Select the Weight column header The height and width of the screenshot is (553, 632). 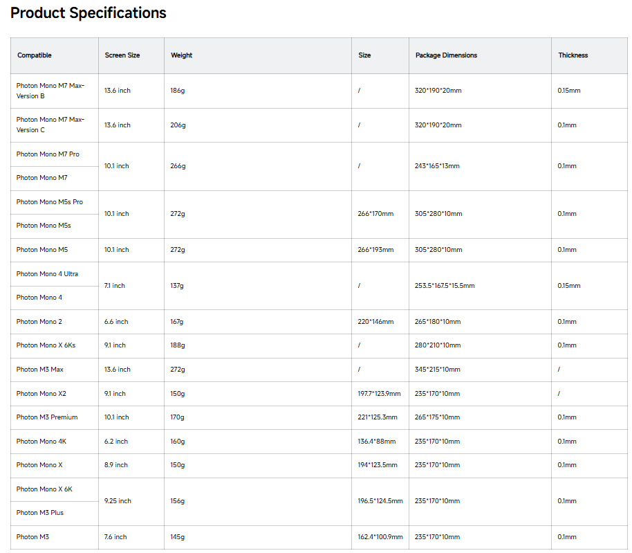point(182,55)
